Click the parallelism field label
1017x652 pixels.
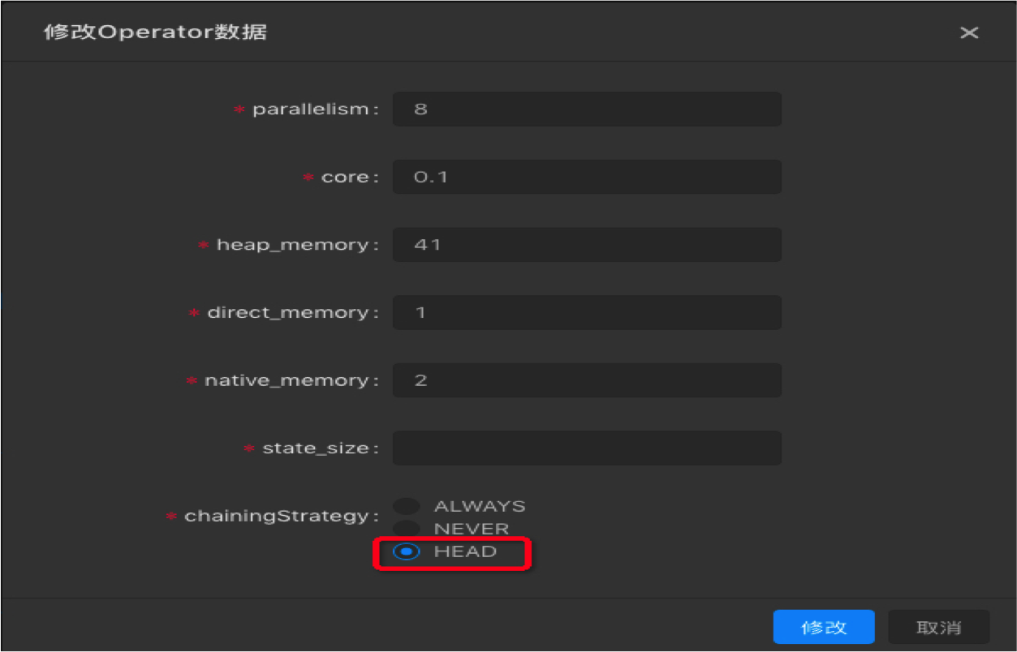pos(310,109)
